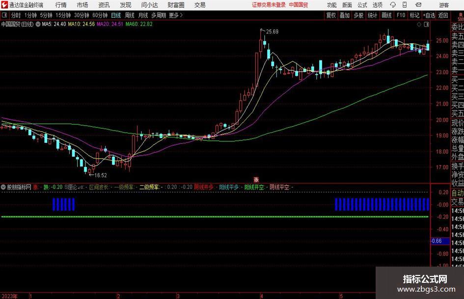The image size is (464, 299).
Task: Open F10 company info
Action: (401, 15)
